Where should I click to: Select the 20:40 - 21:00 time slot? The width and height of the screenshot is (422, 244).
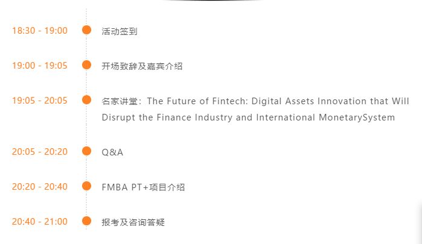click(x=40, y=222)
